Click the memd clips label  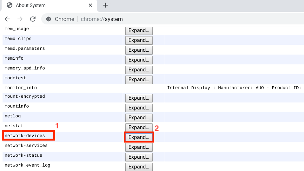coord(18,39)
